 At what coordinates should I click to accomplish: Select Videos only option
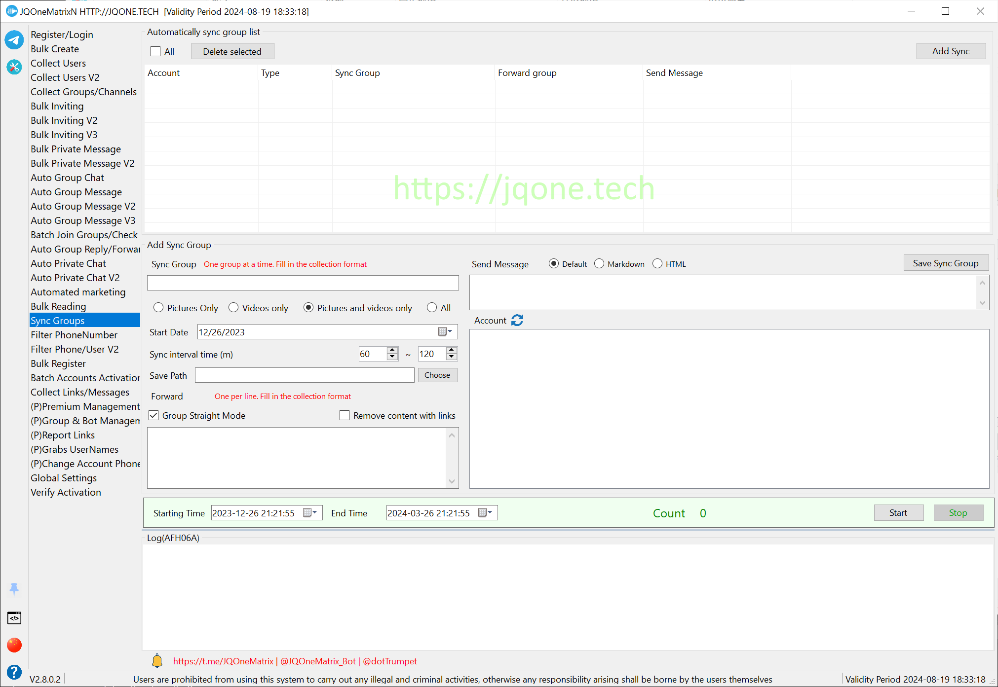click(233, 308)
